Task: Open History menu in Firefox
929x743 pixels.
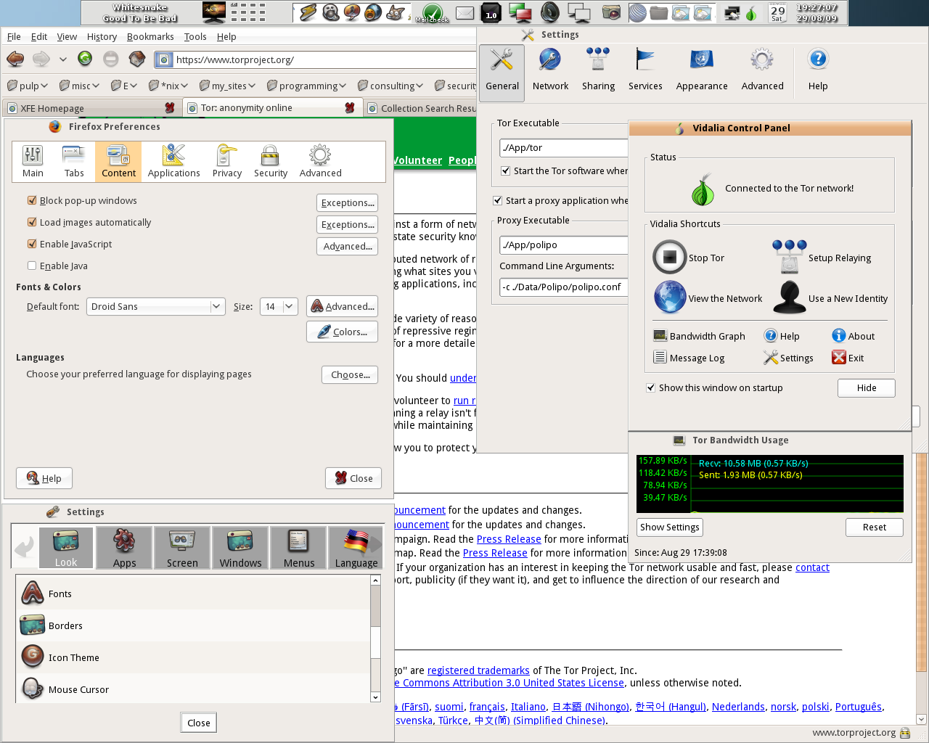Action: (102, 36)
